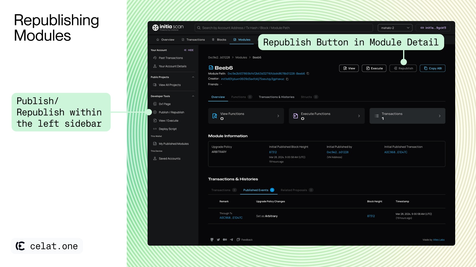
Task: Click the Republish button
Action: [x=403, y=68]
